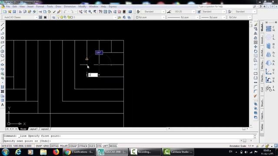Click the Cut scissors icon
278x156 pixels.
[40, 12]
